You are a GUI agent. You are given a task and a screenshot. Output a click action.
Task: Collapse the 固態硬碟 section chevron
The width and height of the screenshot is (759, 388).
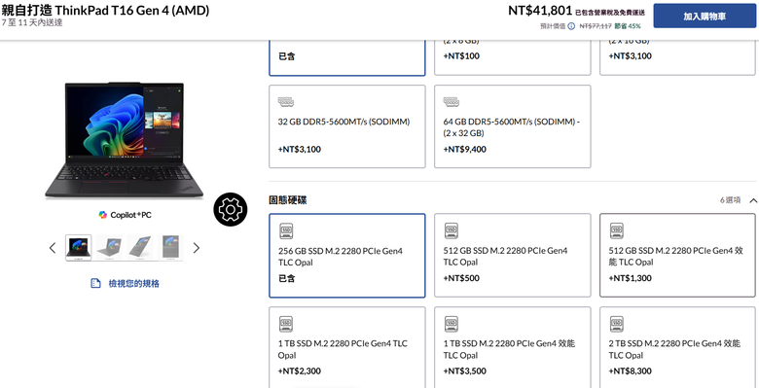(753, 200)
